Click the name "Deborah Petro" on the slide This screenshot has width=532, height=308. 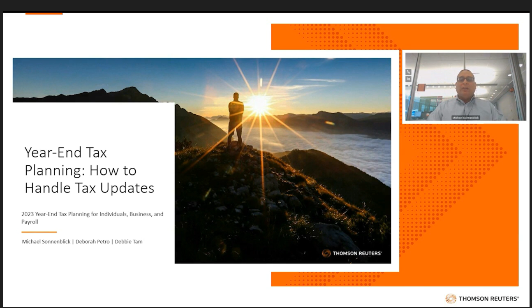pyautogui.click(x=93, y=241)
